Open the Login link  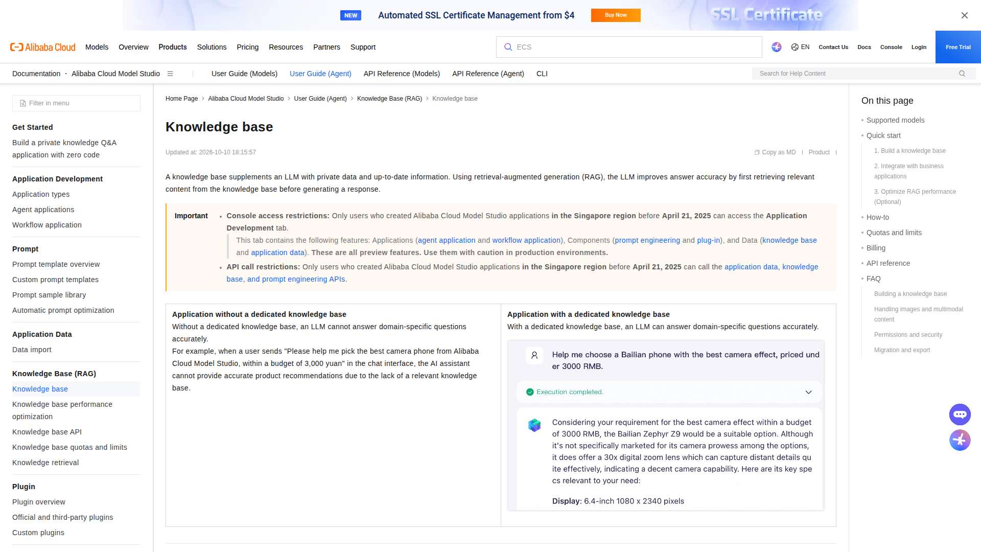pyautogui.click(x=919, y=47)
